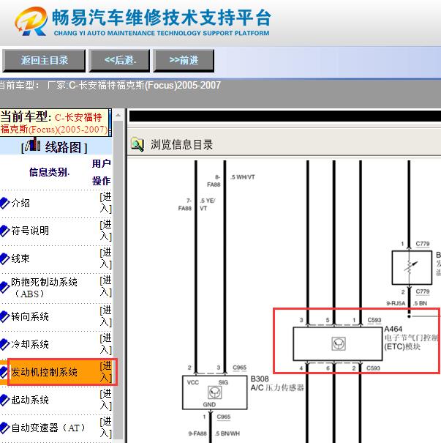Click the pencil icon next to 符号说明
Screen dimensions: 441x443
click(x=4, y=231)
